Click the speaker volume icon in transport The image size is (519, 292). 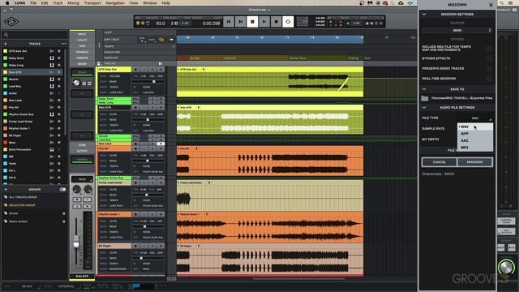[x=348, y=24]
